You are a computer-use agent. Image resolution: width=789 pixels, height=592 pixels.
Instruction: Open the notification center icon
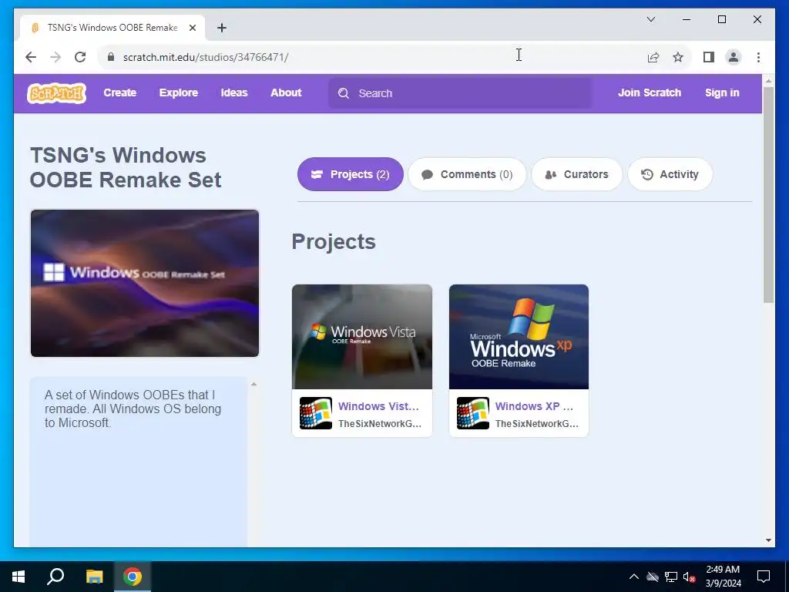click(x=764, y=577)
